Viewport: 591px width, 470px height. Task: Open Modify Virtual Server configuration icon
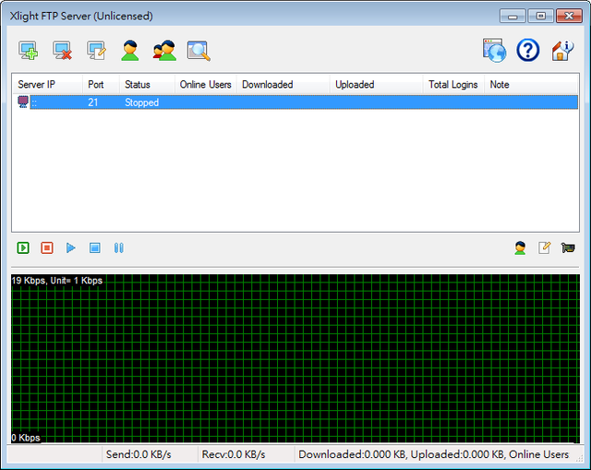96,51
